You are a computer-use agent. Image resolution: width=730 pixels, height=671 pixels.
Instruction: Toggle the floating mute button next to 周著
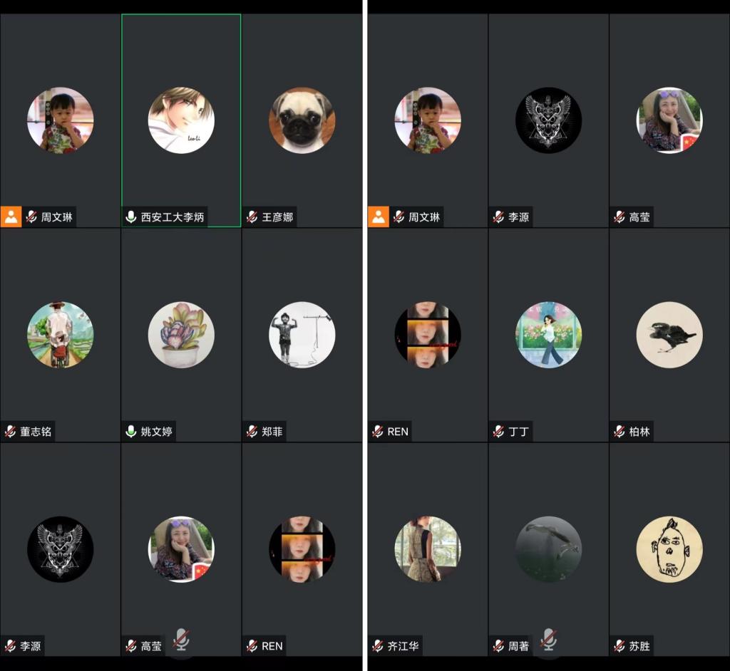click(x=548, y=640)
